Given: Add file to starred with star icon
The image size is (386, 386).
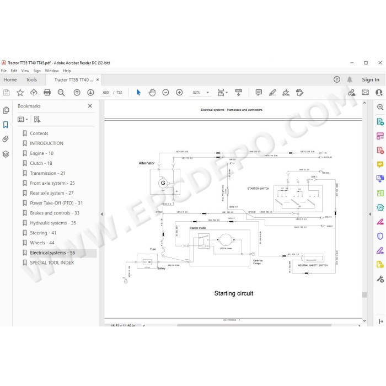Looking at the screenshot, I should (20, 93).
